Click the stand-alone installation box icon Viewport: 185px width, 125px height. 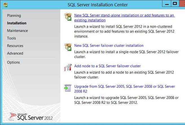coord(68,17)
